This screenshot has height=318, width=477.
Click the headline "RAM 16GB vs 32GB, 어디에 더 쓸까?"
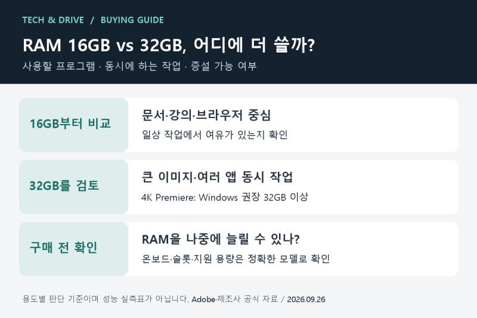pyautogui.click(x=169, y=45)
